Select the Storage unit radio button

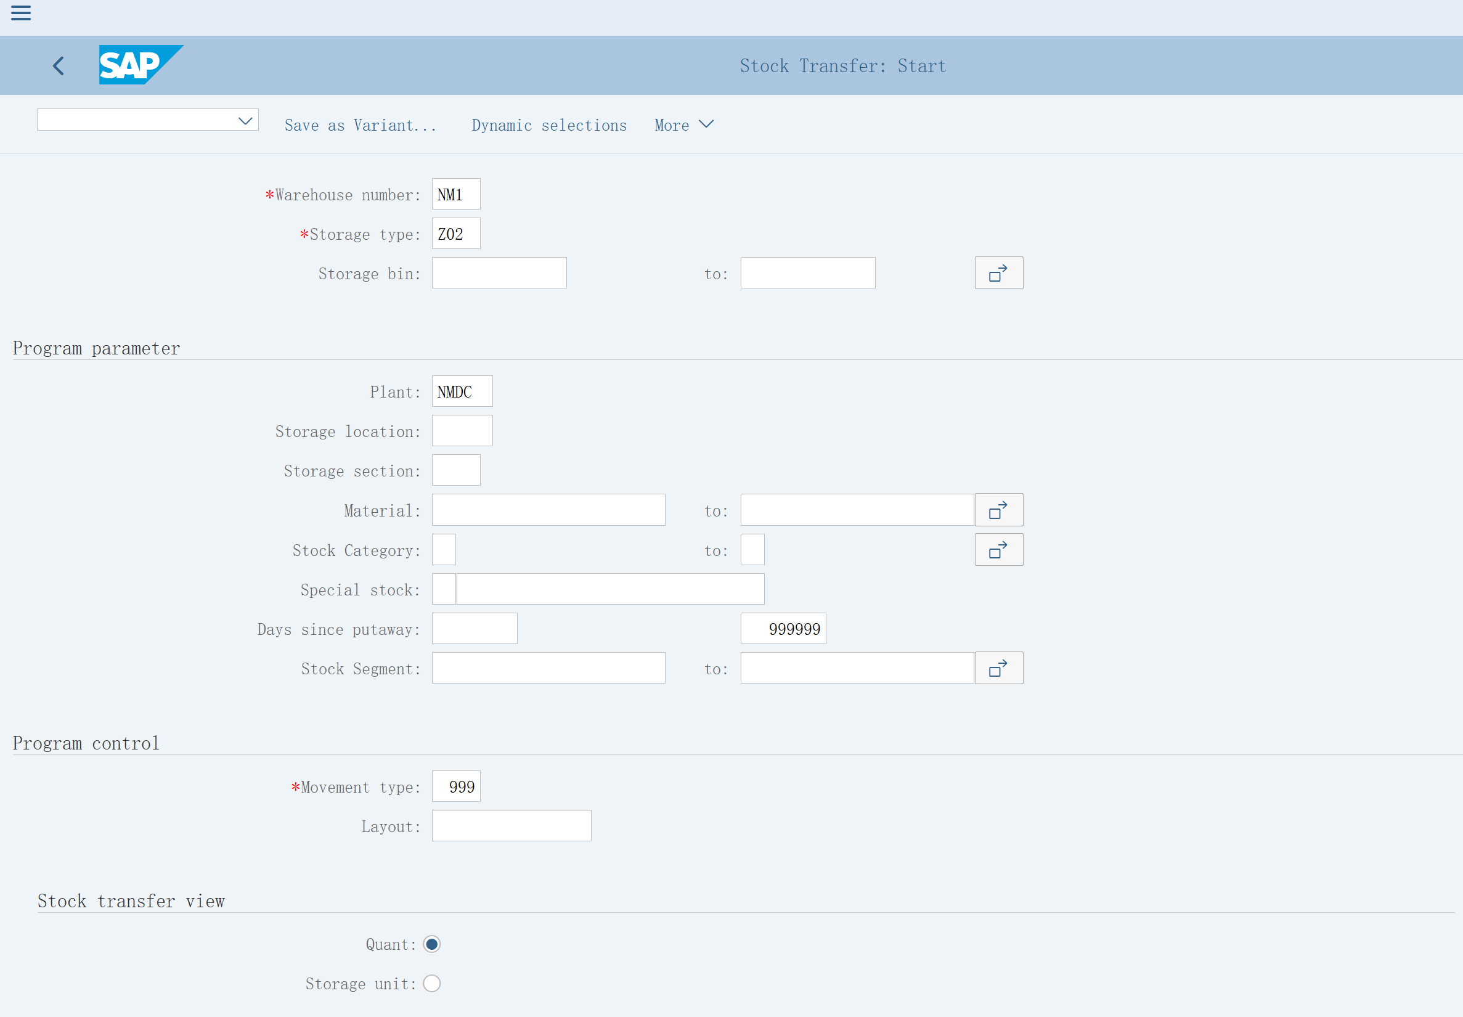coord(431,984)
